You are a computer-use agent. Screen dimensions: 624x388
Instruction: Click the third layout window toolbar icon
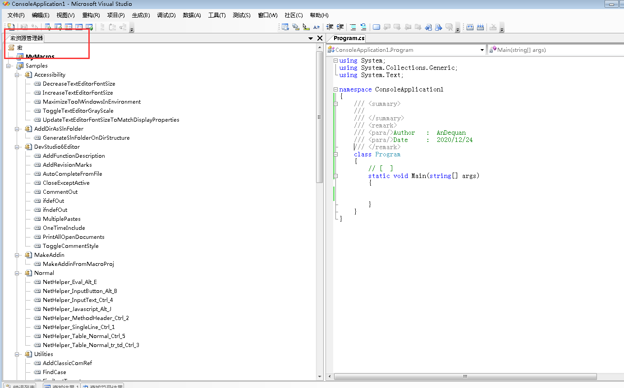coord(69,27)
